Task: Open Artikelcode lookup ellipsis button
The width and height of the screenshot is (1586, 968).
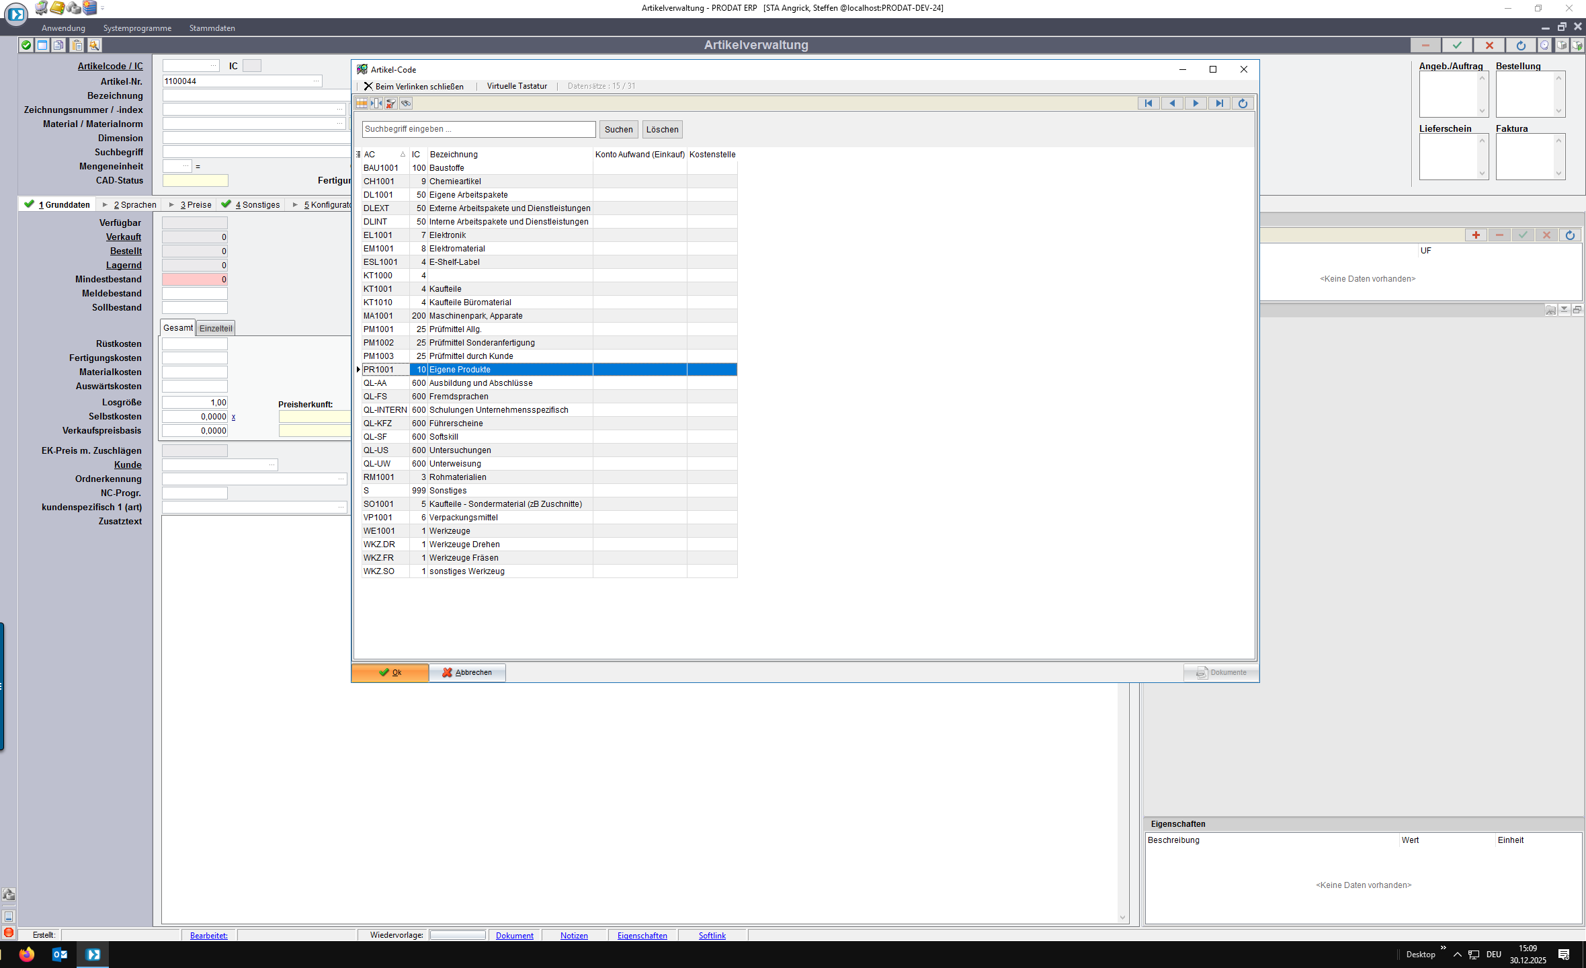Action: coord(213,66)
